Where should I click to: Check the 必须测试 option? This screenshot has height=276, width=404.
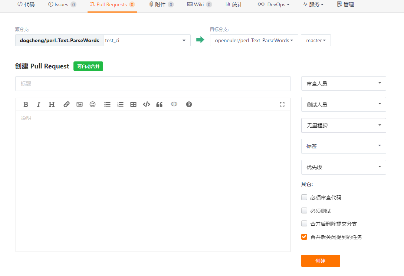[304, 211]
